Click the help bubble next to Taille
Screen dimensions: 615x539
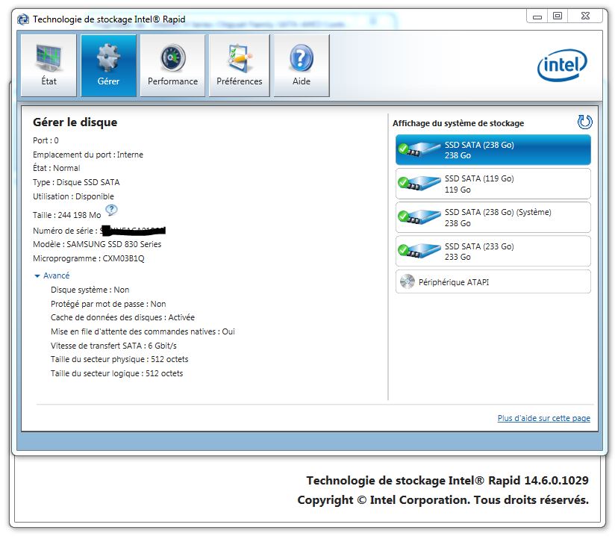coord(111,211)
